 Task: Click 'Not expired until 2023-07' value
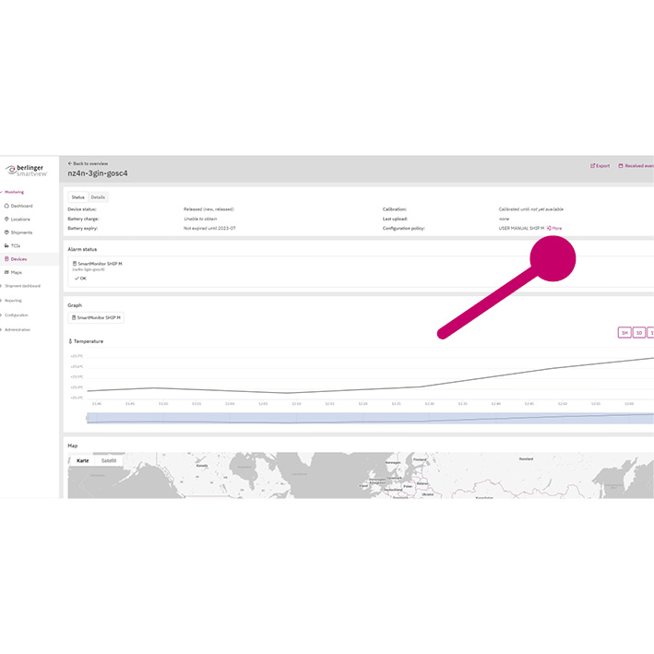209,228
